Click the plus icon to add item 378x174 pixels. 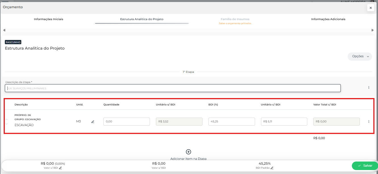(188, 152)
